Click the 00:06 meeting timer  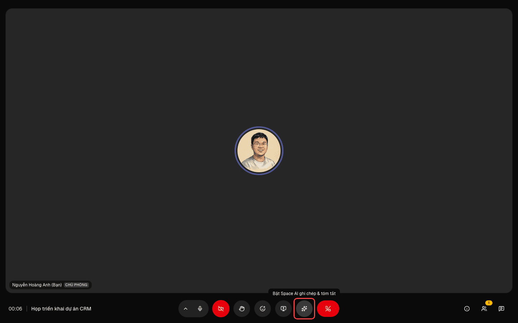[15, 309]
